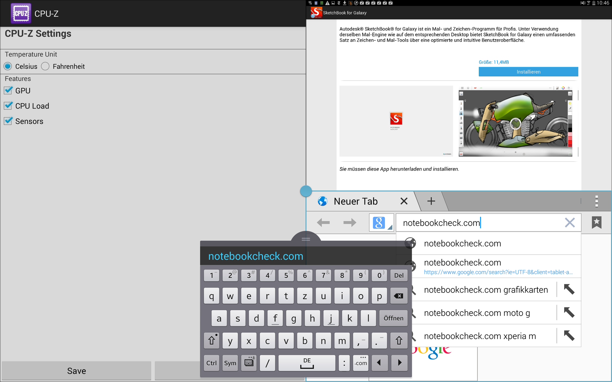Tap the Sym key
The height and width of the screenshot is (382, 612).
(x=230, y=363)
